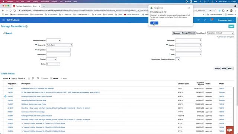
Task: Click the Oracle logo in the header
Action: point(13,20)
